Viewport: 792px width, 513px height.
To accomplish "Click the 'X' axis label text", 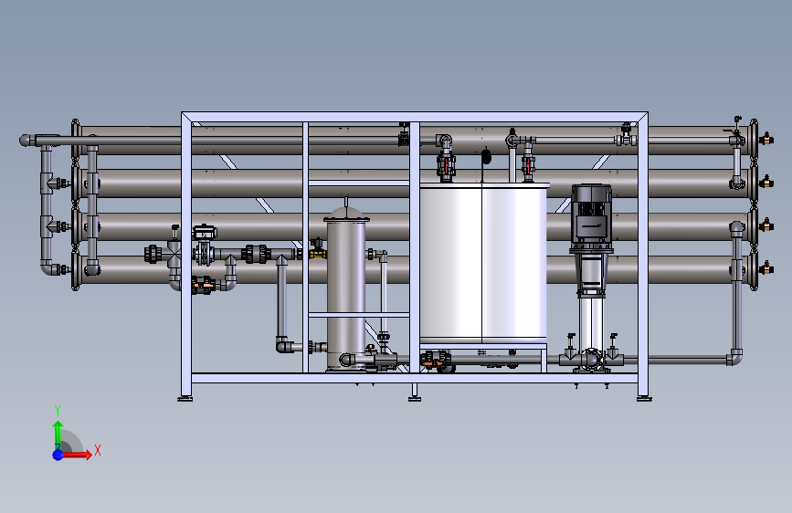I will [98, 450].
